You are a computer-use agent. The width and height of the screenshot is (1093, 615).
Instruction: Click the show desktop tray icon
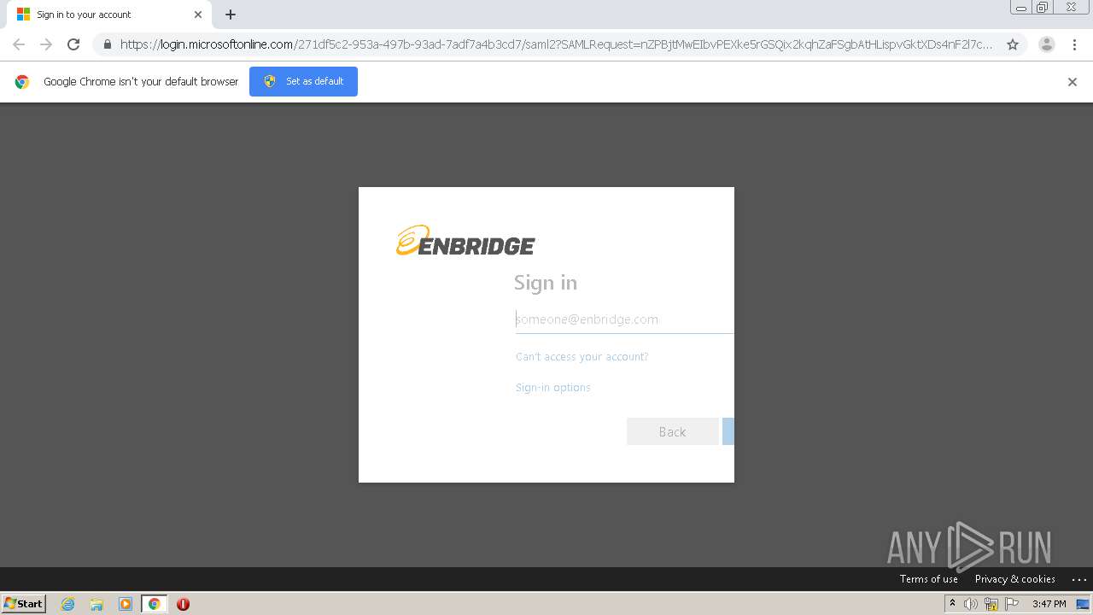coord(1083,604)
